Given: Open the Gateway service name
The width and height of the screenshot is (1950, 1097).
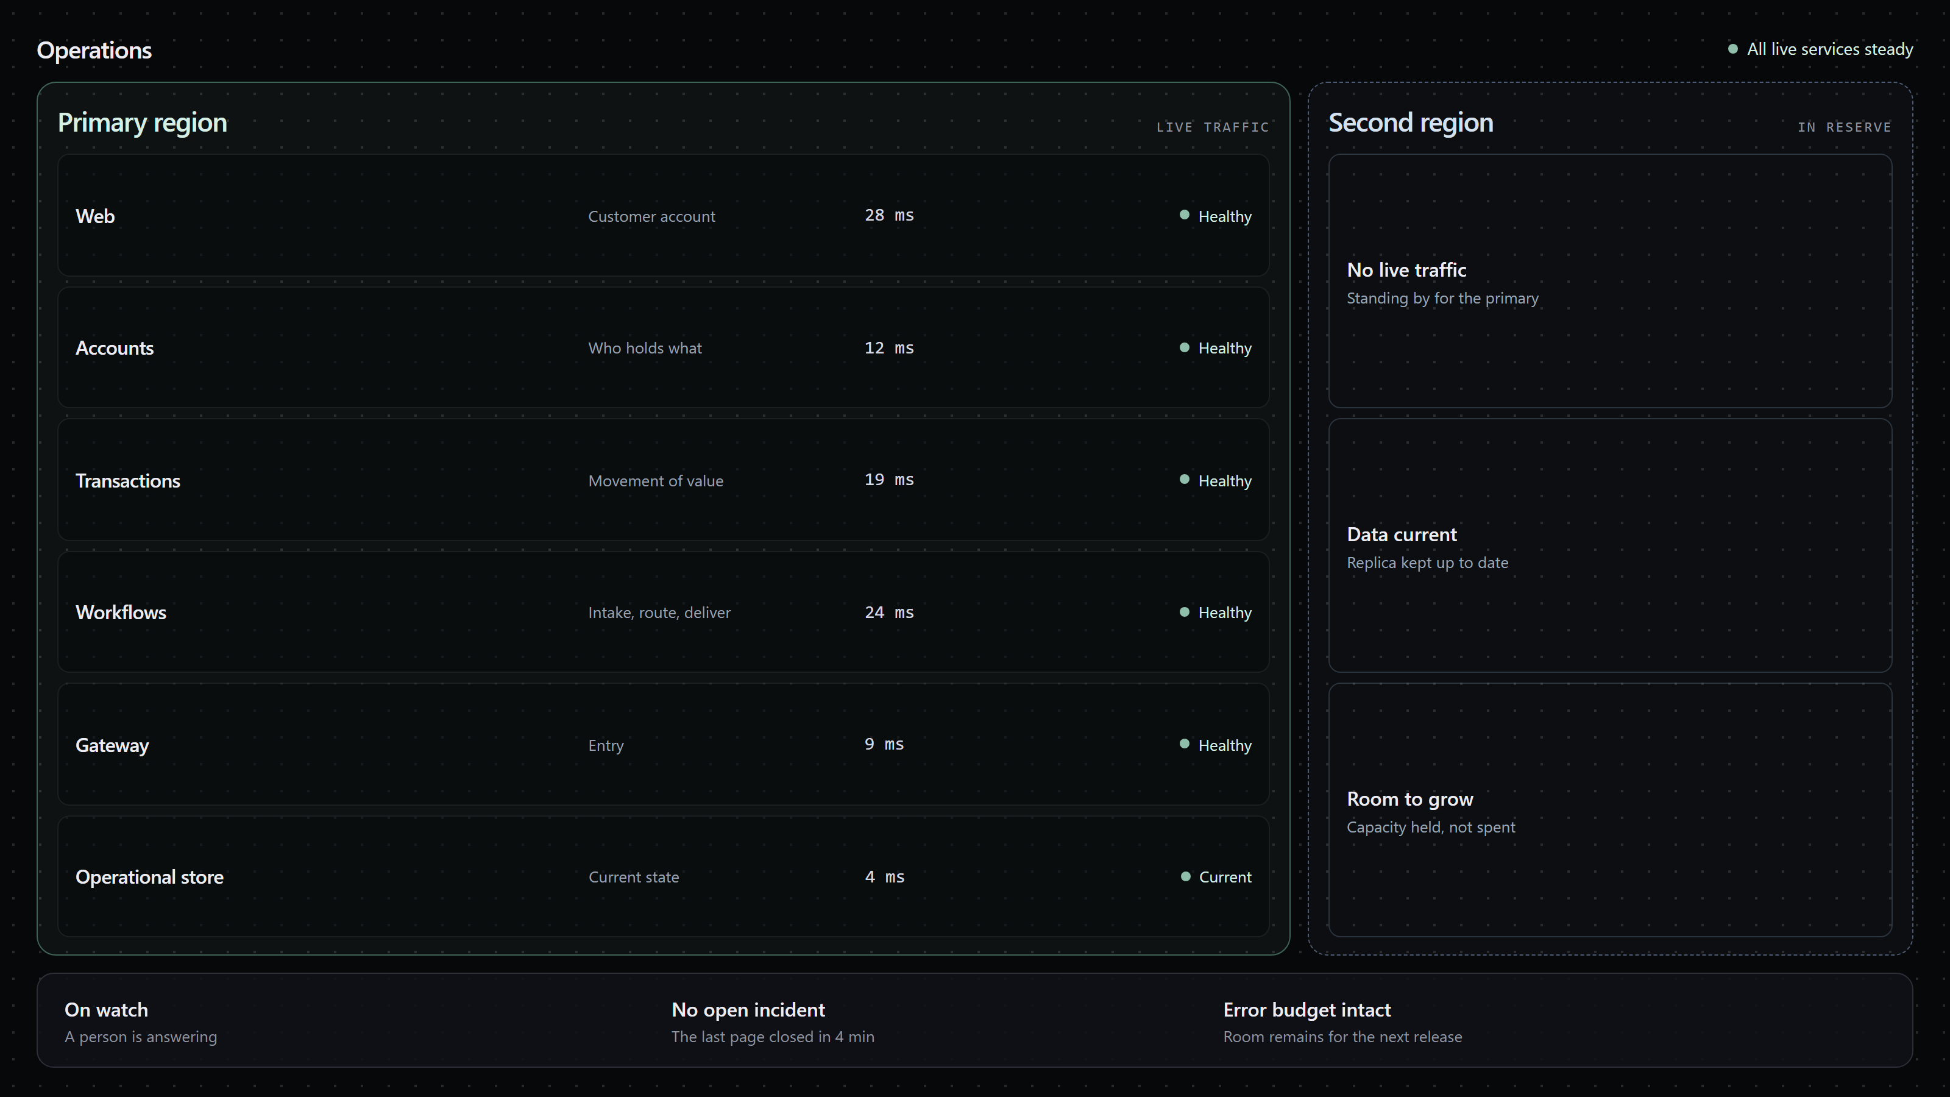Looking at the screenshot, I should [x=112, y=746].
